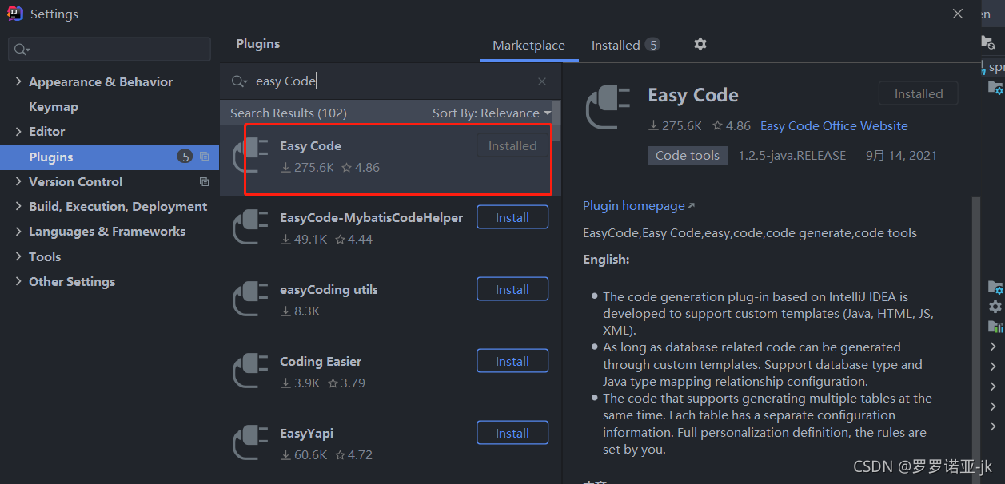This screenshot has width=1005, height=484.
Task: Click the large Easy Code detail icon
Action: tap(609, 107)
